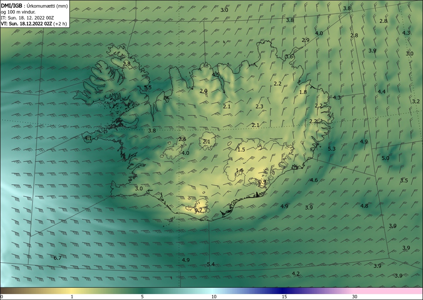Viewport: 423px width, 300px height.
Task: Click the 1.6 value on the glacier
Action: click(239, 170)
